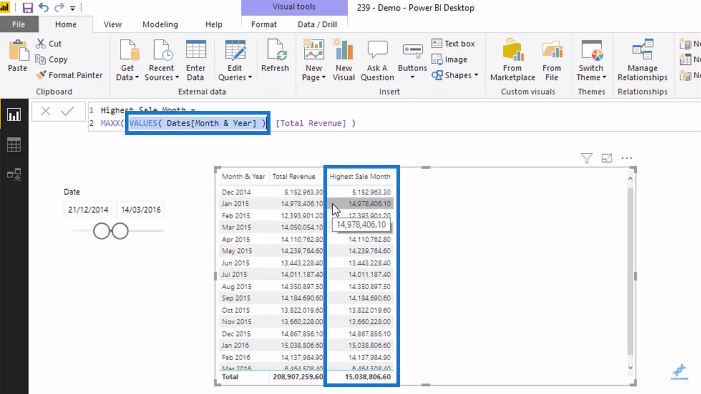This screenshot has height=394, width=701.
Task: Click the right date slider handle
Action: 120,231
